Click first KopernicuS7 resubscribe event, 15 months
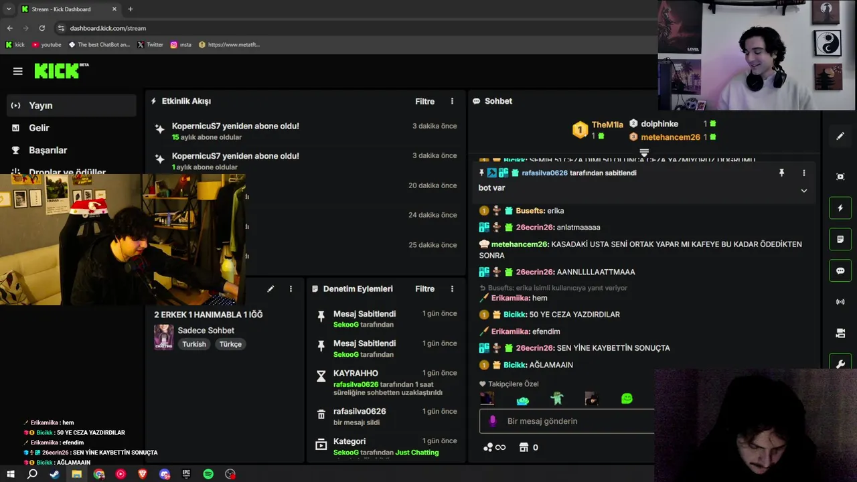This screenshot has height=482, width=857. 306,131
